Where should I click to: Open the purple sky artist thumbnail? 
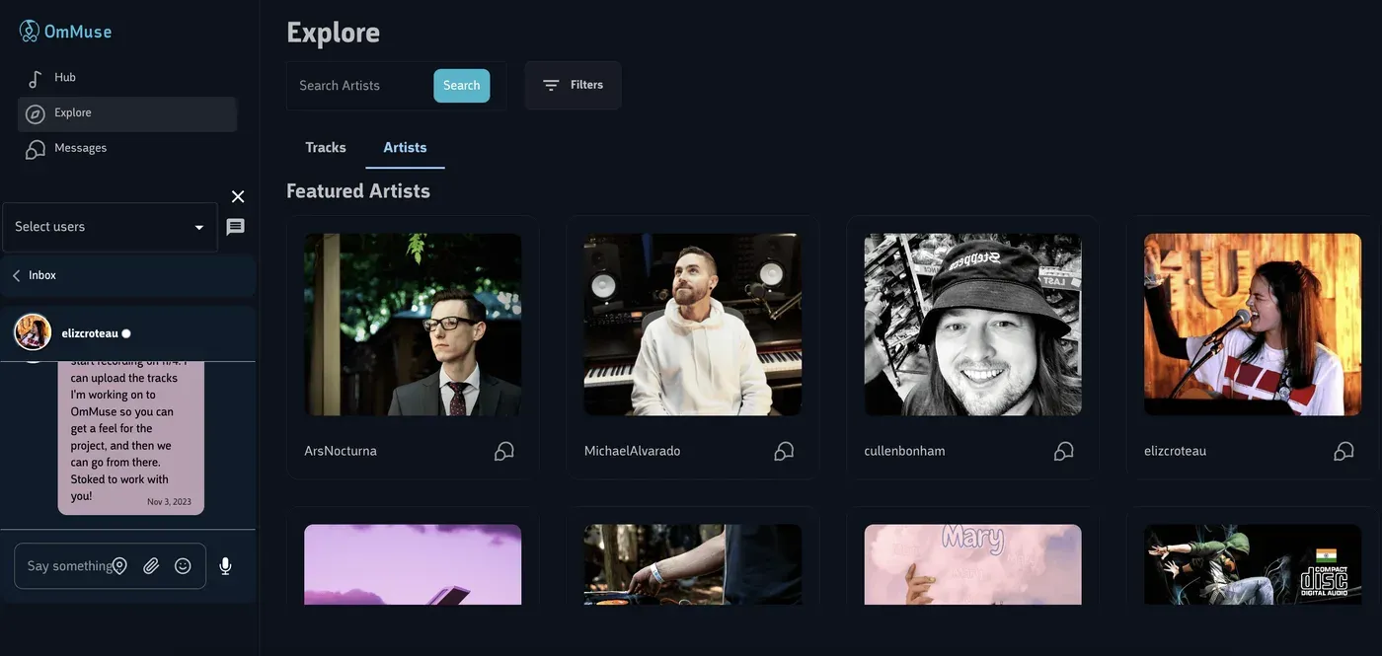(x=413, y=564)
